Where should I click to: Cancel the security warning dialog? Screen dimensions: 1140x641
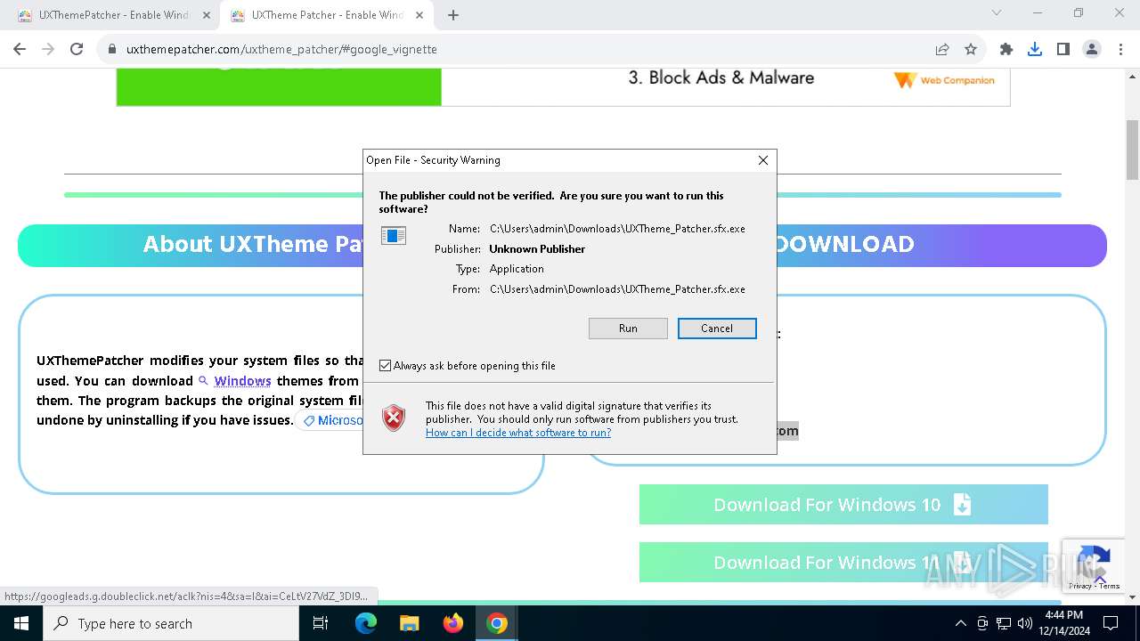717,329
